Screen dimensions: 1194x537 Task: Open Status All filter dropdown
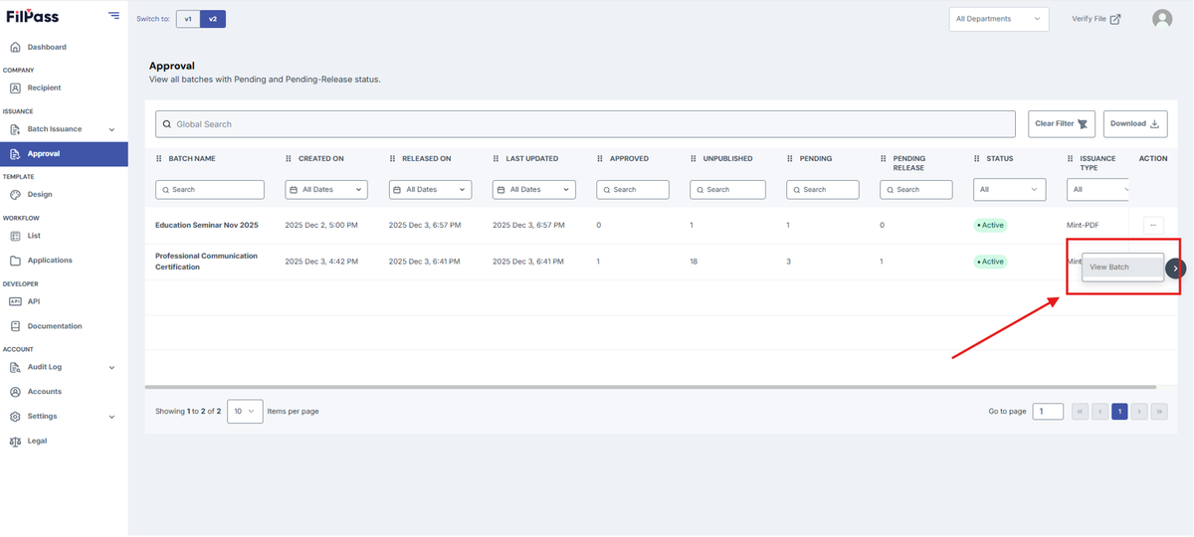(x=1009, y=189)
